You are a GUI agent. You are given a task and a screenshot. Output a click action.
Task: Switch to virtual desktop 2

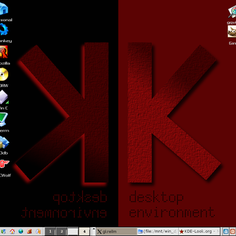click(x=61, y=231)
